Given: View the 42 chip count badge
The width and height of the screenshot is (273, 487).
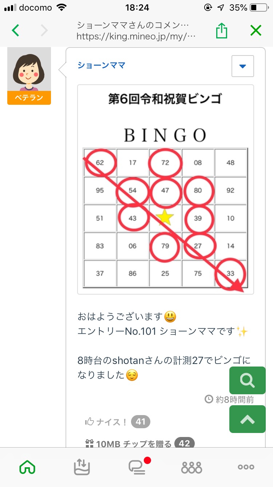Looking at the screenshot, I should [184, 444].
